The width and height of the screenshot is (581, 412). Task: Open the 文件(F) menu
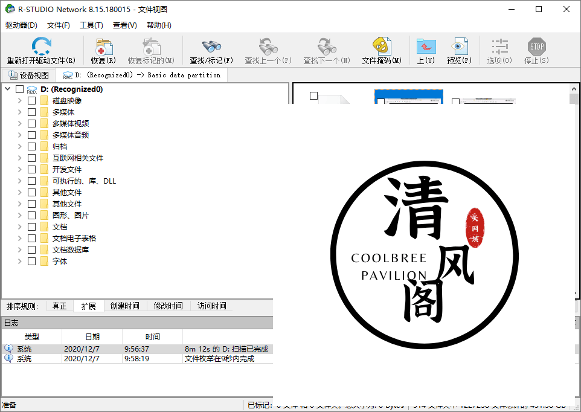point(59,25)
